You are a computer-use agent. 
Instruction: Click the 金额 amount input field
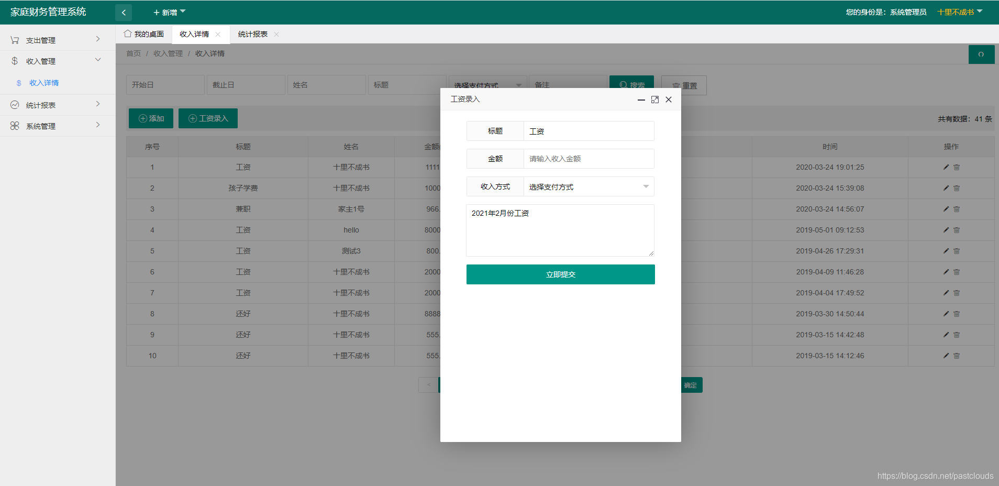[x=589, y=159]
